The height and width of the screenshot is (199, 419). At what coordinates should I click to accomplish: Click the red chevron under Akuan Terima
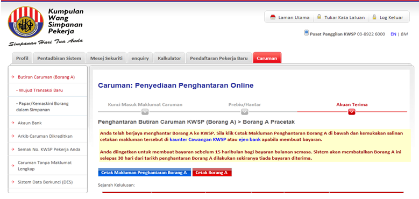pyautogui.click(x=352, y=112)
